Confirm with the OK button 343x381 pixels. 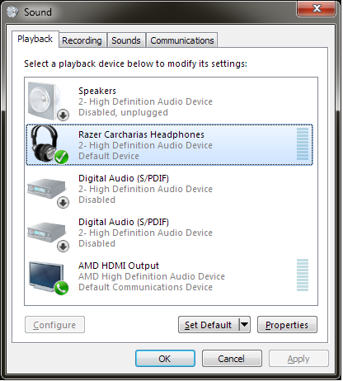coord(165,359)
